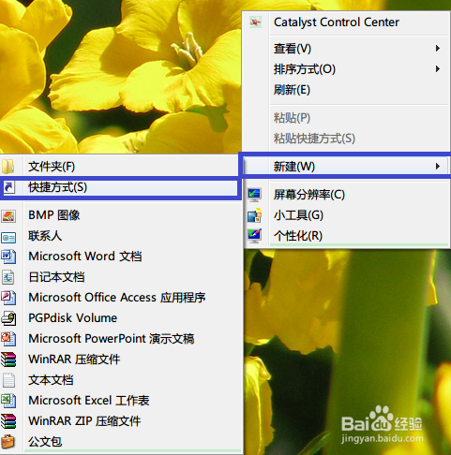The image size is (451, 455).
Task: Click the Microsoft Office Access icon
Action: [x=8, y=298]
